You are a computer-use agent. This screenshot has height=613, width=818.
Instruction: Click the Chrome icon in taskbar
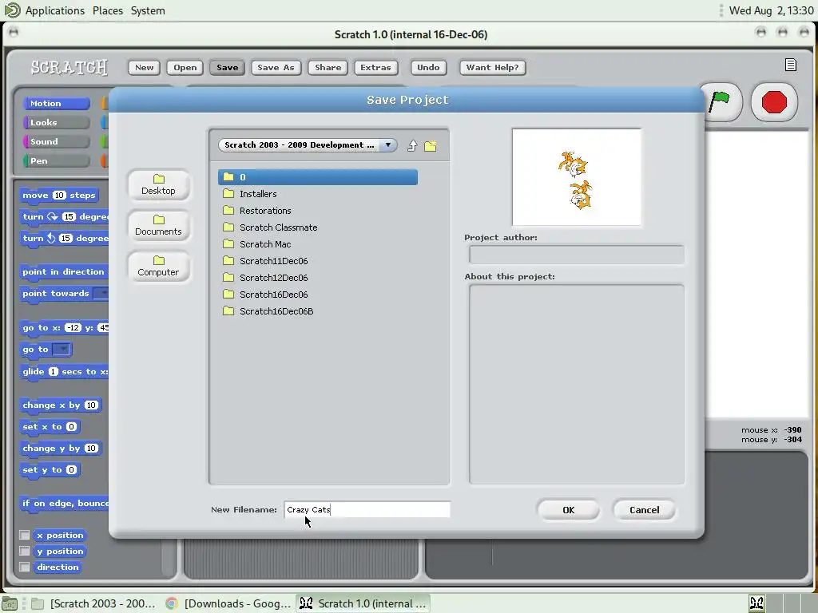pos(171,603)
